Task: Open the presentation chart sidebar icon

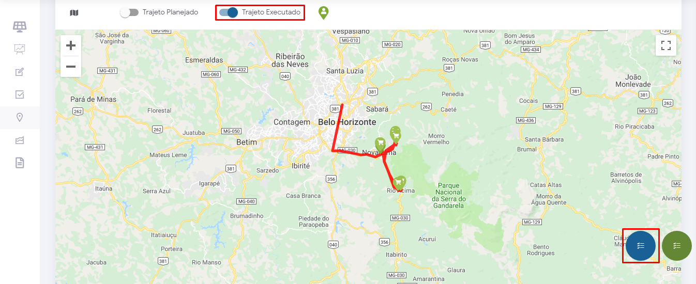Action: coord(20,49)
